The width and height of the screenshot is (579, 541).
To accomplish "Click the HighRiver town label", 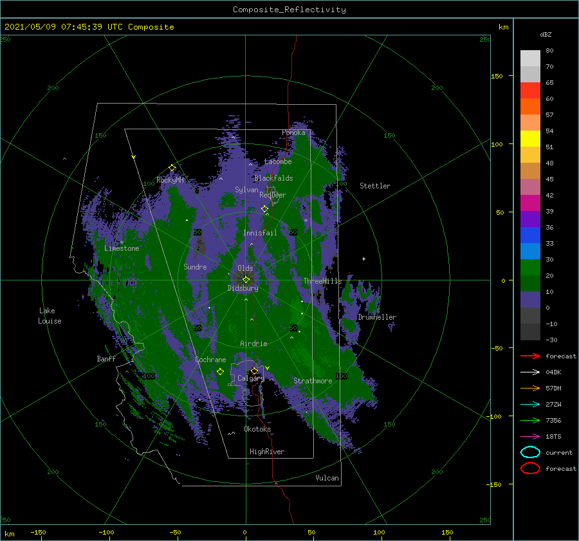I will pyautogui.click(x=267, y=452).
